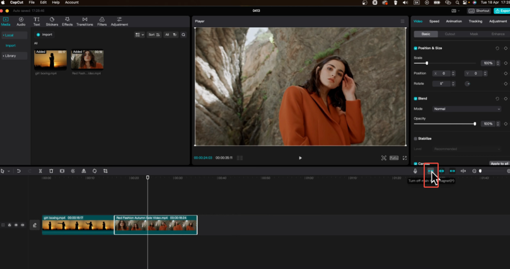
Task: Click the Split tool in timeline toolbar
Action: pos(40,171)
